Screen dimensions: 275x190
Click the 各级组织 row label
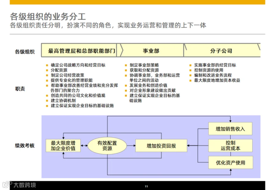(25, 52)
